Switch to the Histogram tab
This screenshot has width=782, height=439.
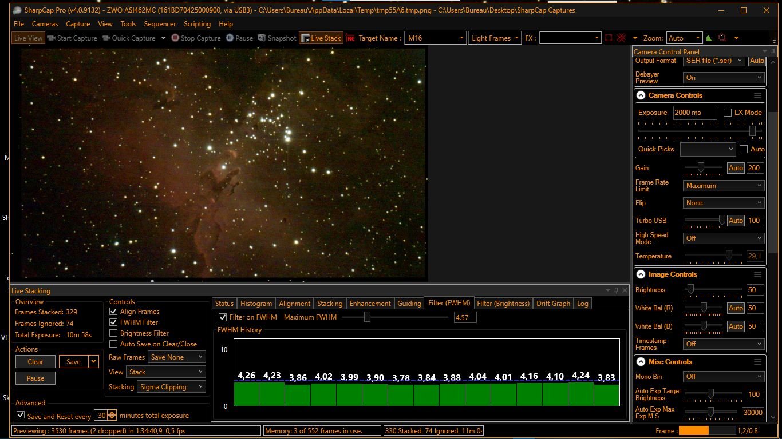pyautogui.click(x=256, y=304)
